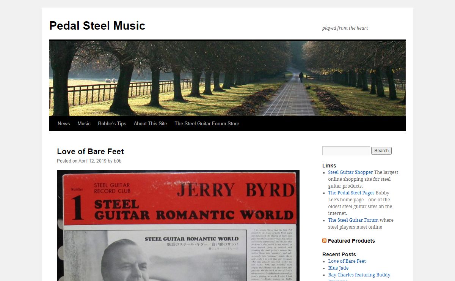Go to Bobbe's Tips page
The width and height of the screenshot is (455, 281).
coord(112,123)
